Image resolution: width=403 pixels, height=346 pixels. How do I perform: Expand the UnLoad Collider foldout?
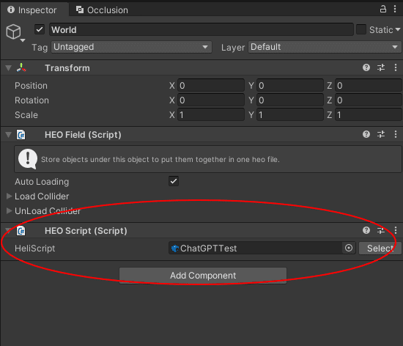[9, 211]
